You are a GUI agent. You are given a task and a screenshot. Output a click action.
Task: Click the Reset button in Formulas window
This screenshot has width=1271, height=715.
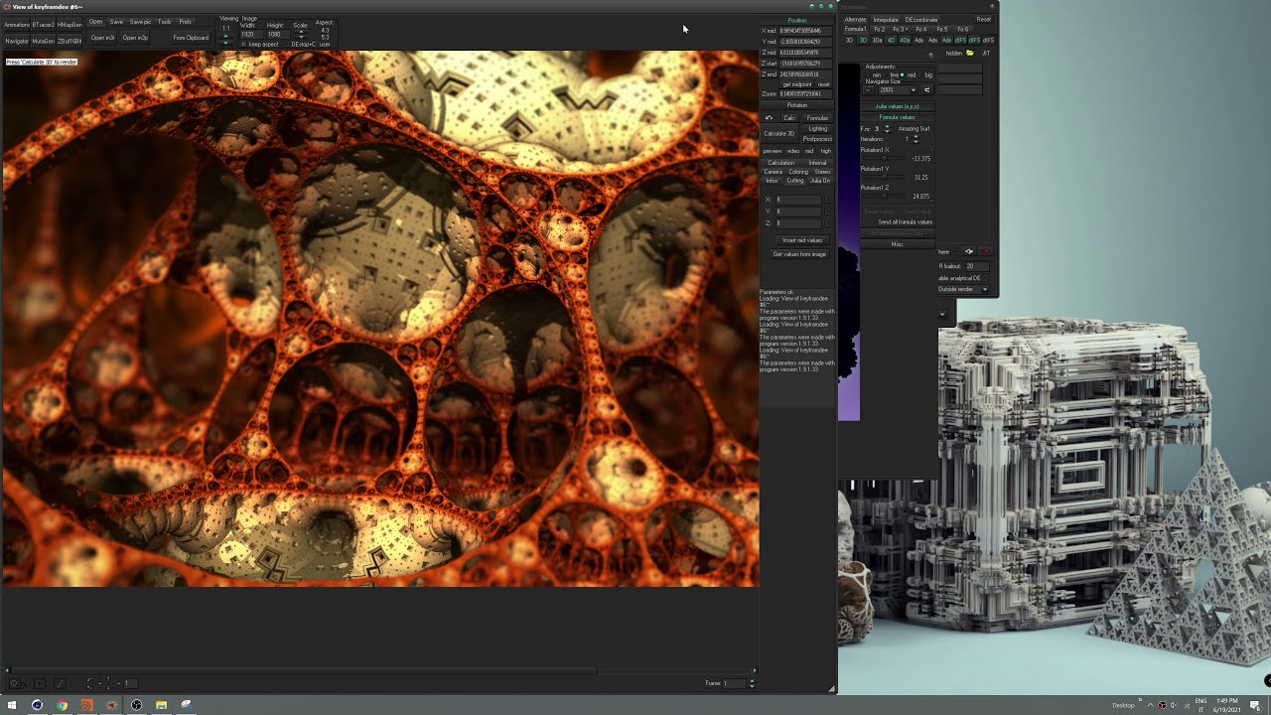tap(984, 19)
